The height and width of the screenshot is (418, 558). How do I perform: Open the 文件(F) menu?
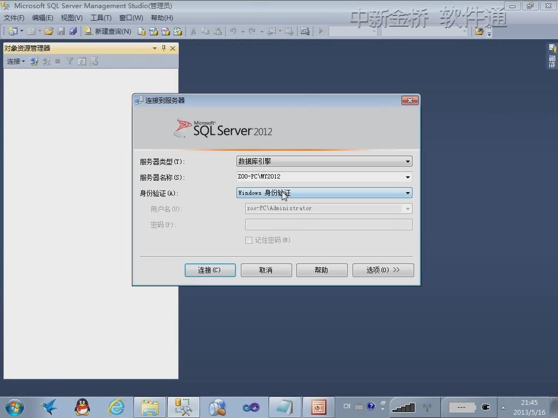(14, 18)
